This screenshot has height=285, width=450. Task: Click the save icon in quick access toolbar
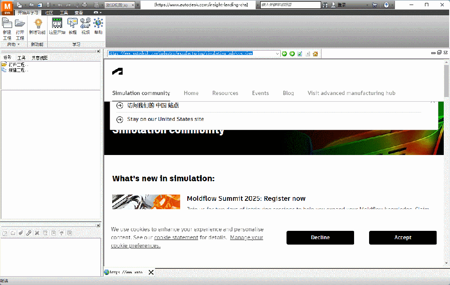pos(48,5)
